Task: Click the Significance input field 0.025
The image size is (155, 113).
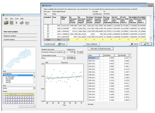Action: click(70, 52)
